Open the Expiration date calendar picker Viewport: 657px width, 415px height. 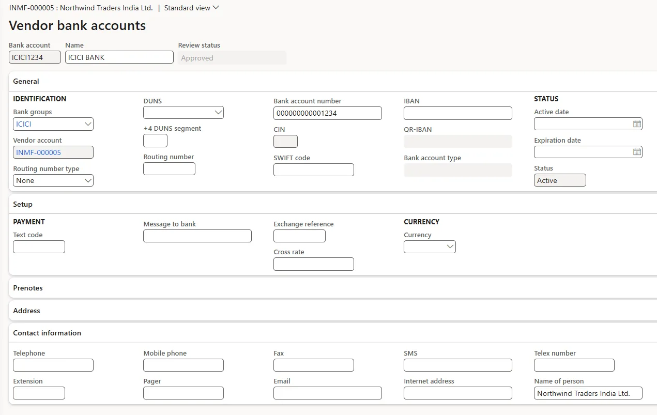(x=637, y=152)
